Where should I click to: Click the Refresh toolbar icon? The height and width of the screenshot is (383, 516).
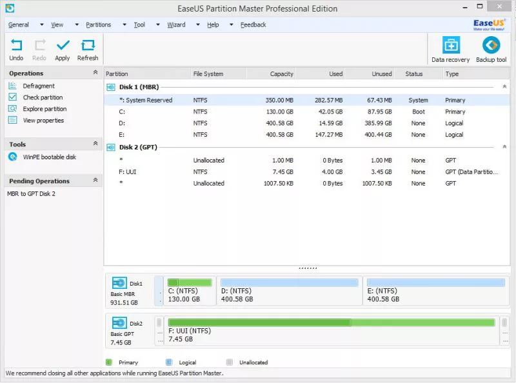point(88,45)
